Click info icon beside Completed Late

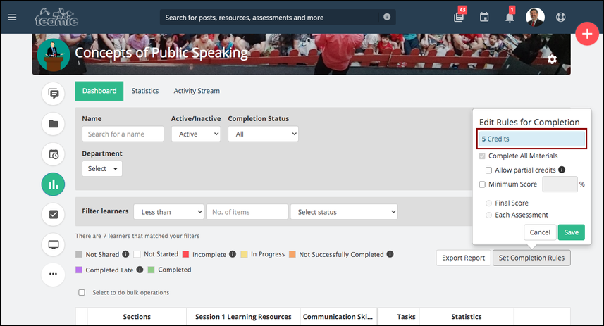point(140,270)
